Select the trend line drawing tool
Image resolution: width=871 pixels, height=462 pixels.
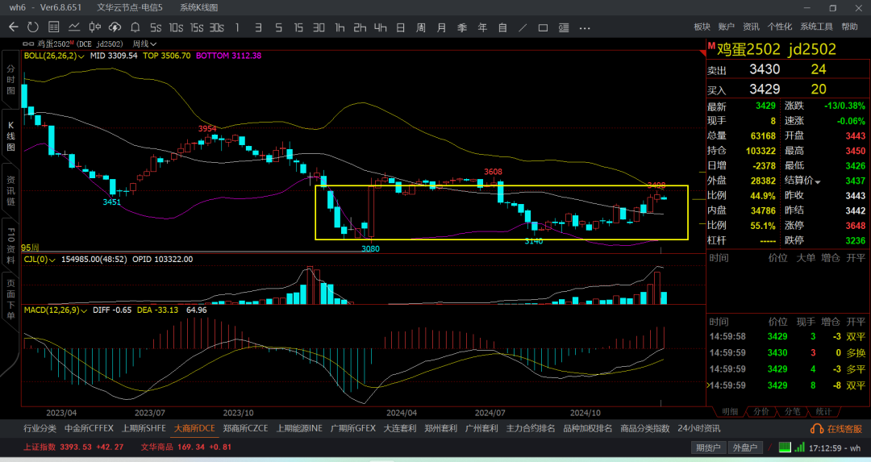(523, 27)
